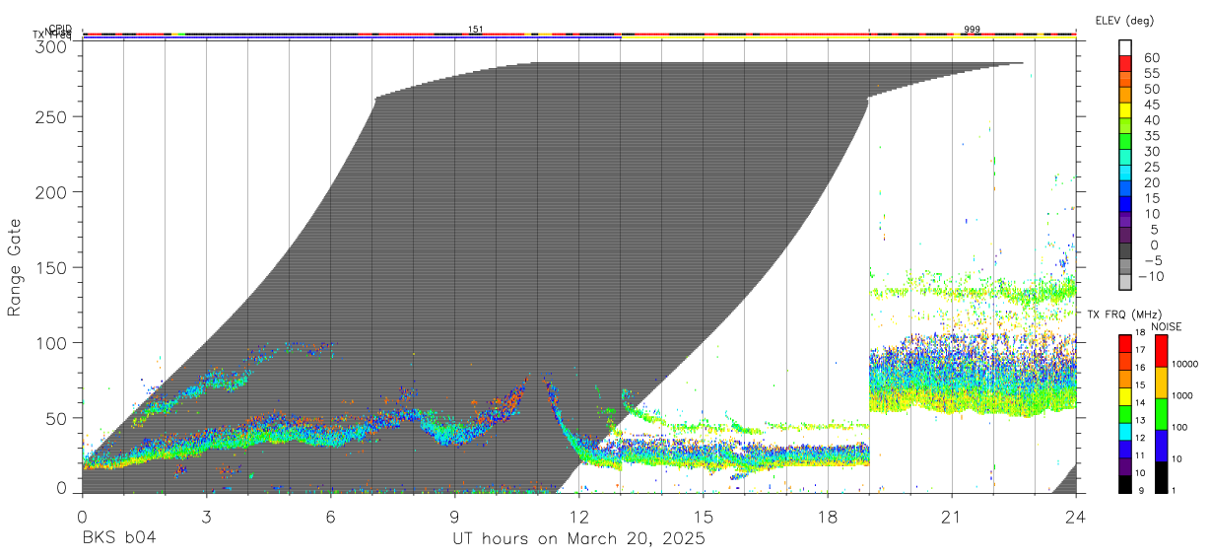Image resolution: width=1210 pixels, height=559 pixels.
Task: Click x-axis tick label 3
Action: tap(206, 517)
